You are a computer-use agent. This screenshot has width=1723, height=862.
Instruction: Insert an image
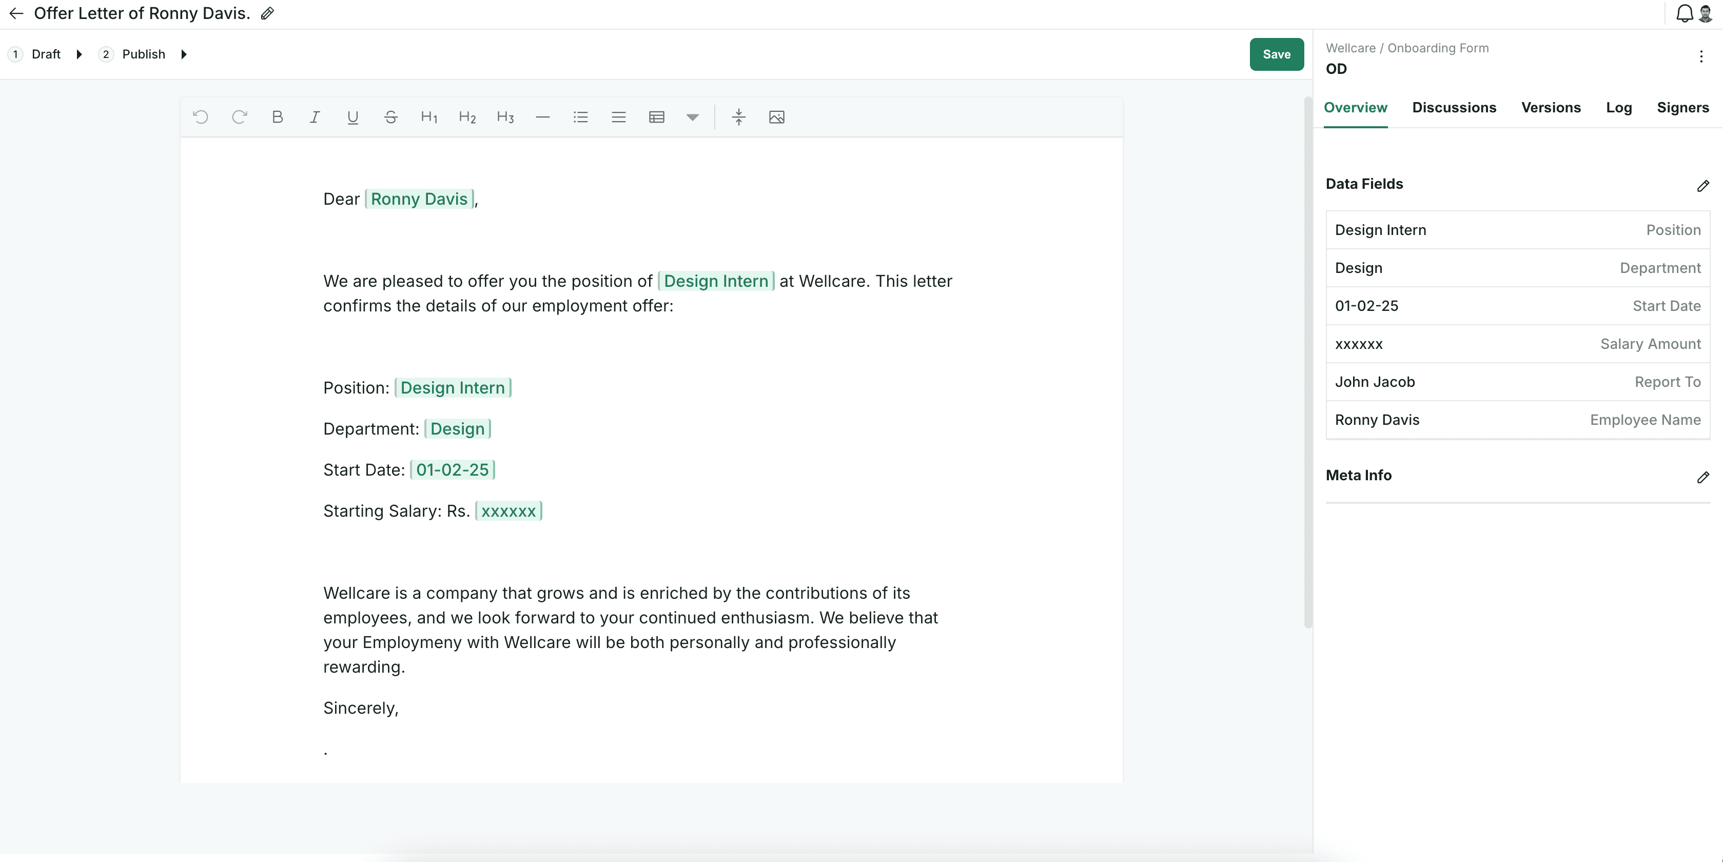(776, 117)
